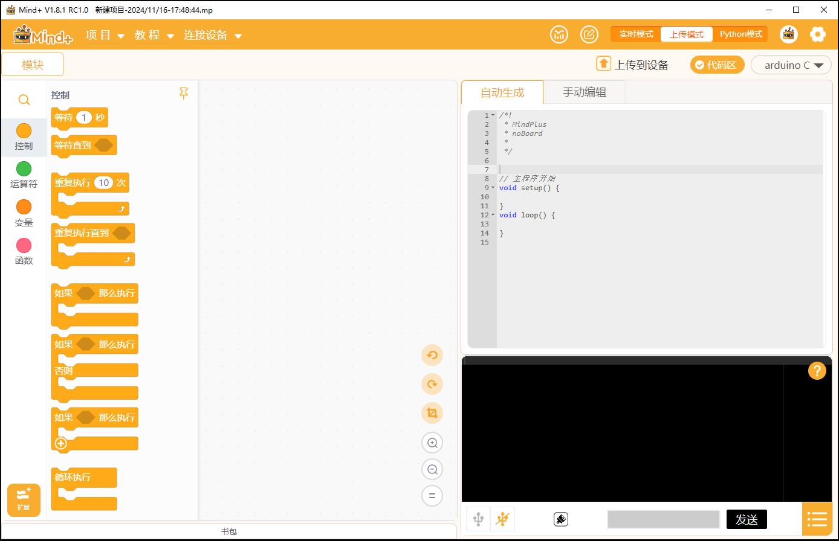Click the 重复执行 10 次 block
The image size is (839, 541).
point(90,194)
